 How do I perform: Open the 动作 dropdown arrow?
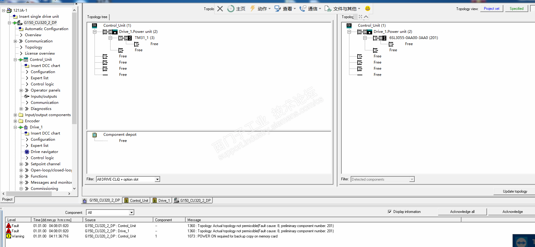point(269,9)
